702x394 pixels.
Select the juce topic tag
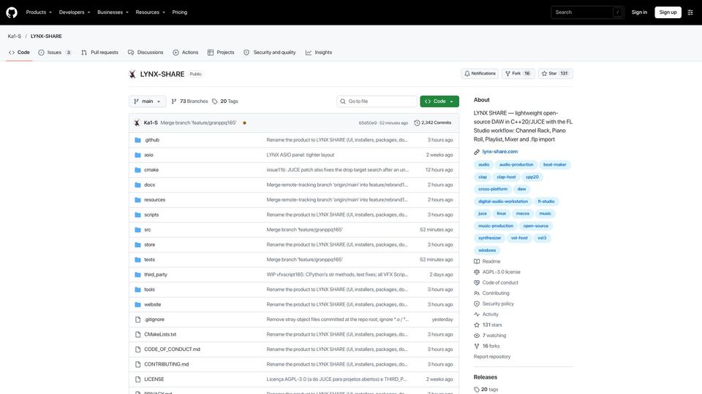click(482, 214)
